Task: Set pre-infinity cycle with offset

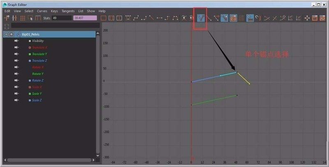Action: point(291,18)
